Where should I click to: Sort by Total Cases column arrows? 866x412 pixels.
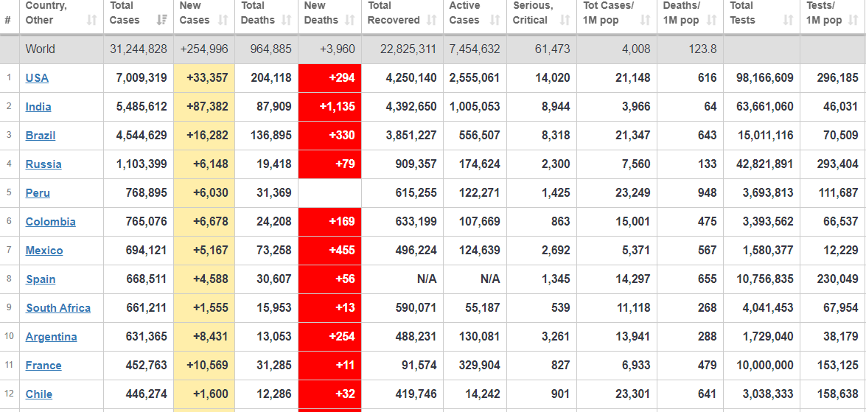[162, 20]
